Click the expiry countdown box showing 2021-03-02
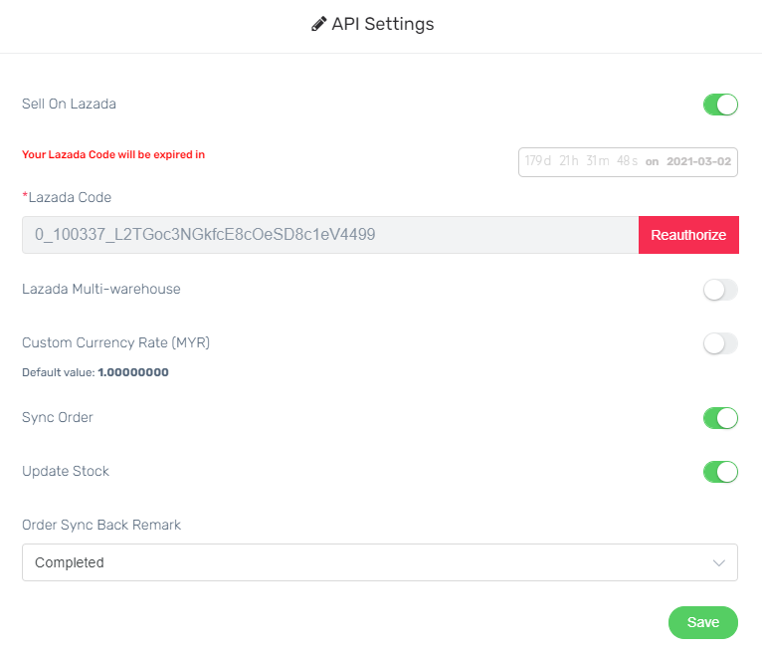Screen dimensions: 762x653 628,162
